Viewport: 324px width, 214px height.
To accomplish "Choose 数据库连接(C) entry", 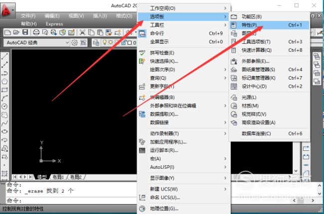I will click(269, 133).
